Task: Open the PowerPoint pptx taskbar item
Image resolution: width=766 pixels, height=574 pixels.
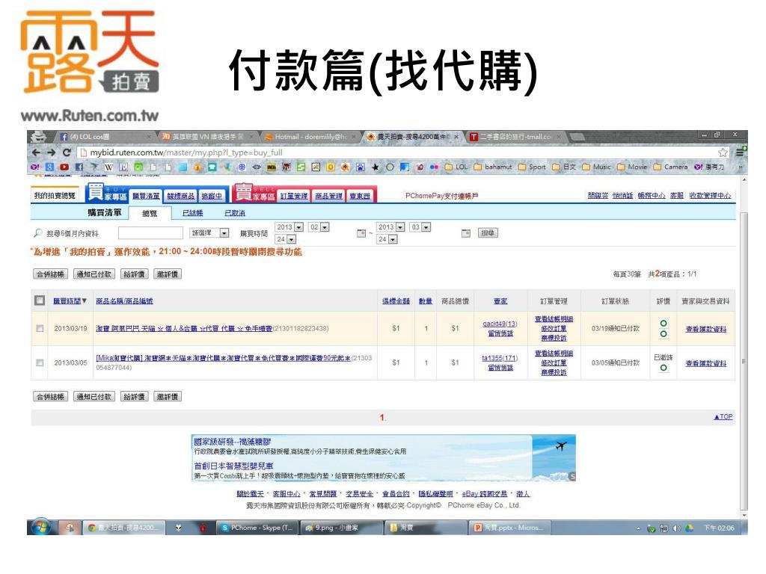Action: [510, 528]
